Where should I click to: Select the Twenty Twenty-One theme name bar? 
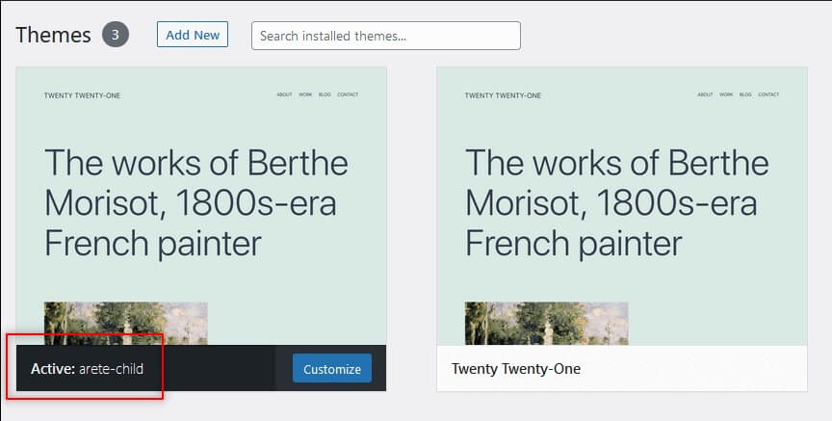(x=622, y=368)
